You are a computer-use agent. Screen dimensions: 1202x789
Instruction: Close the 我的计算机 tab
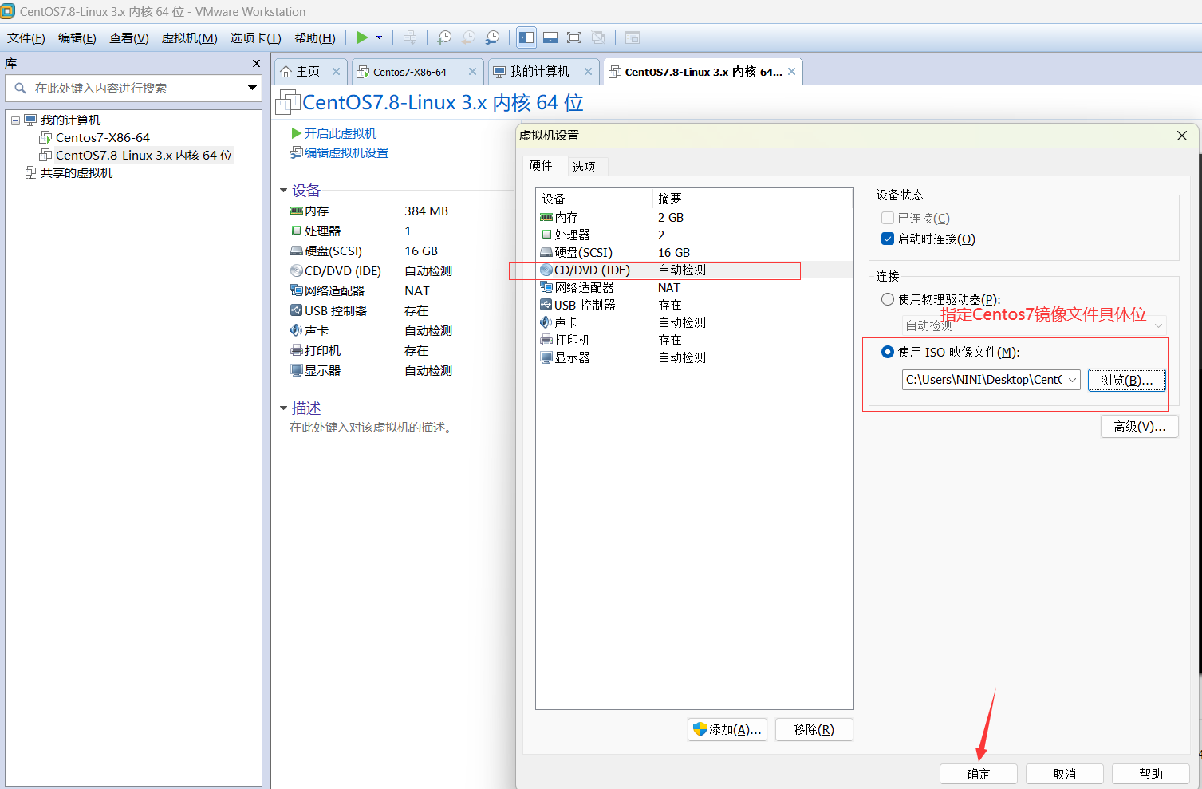(588, 72)
